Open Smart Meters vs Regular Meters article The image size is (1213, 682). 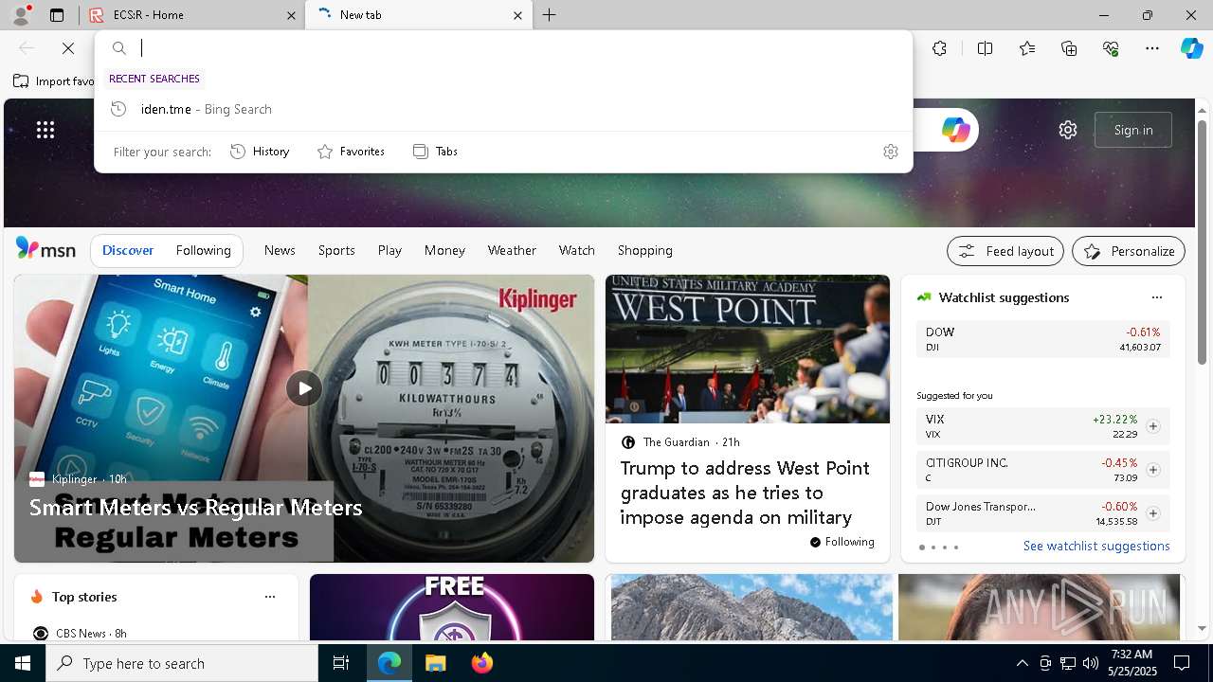195,508
